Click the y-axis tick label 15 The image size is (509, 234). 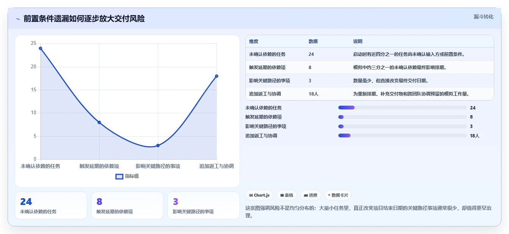pyautogui.click(x=34, y=90)
